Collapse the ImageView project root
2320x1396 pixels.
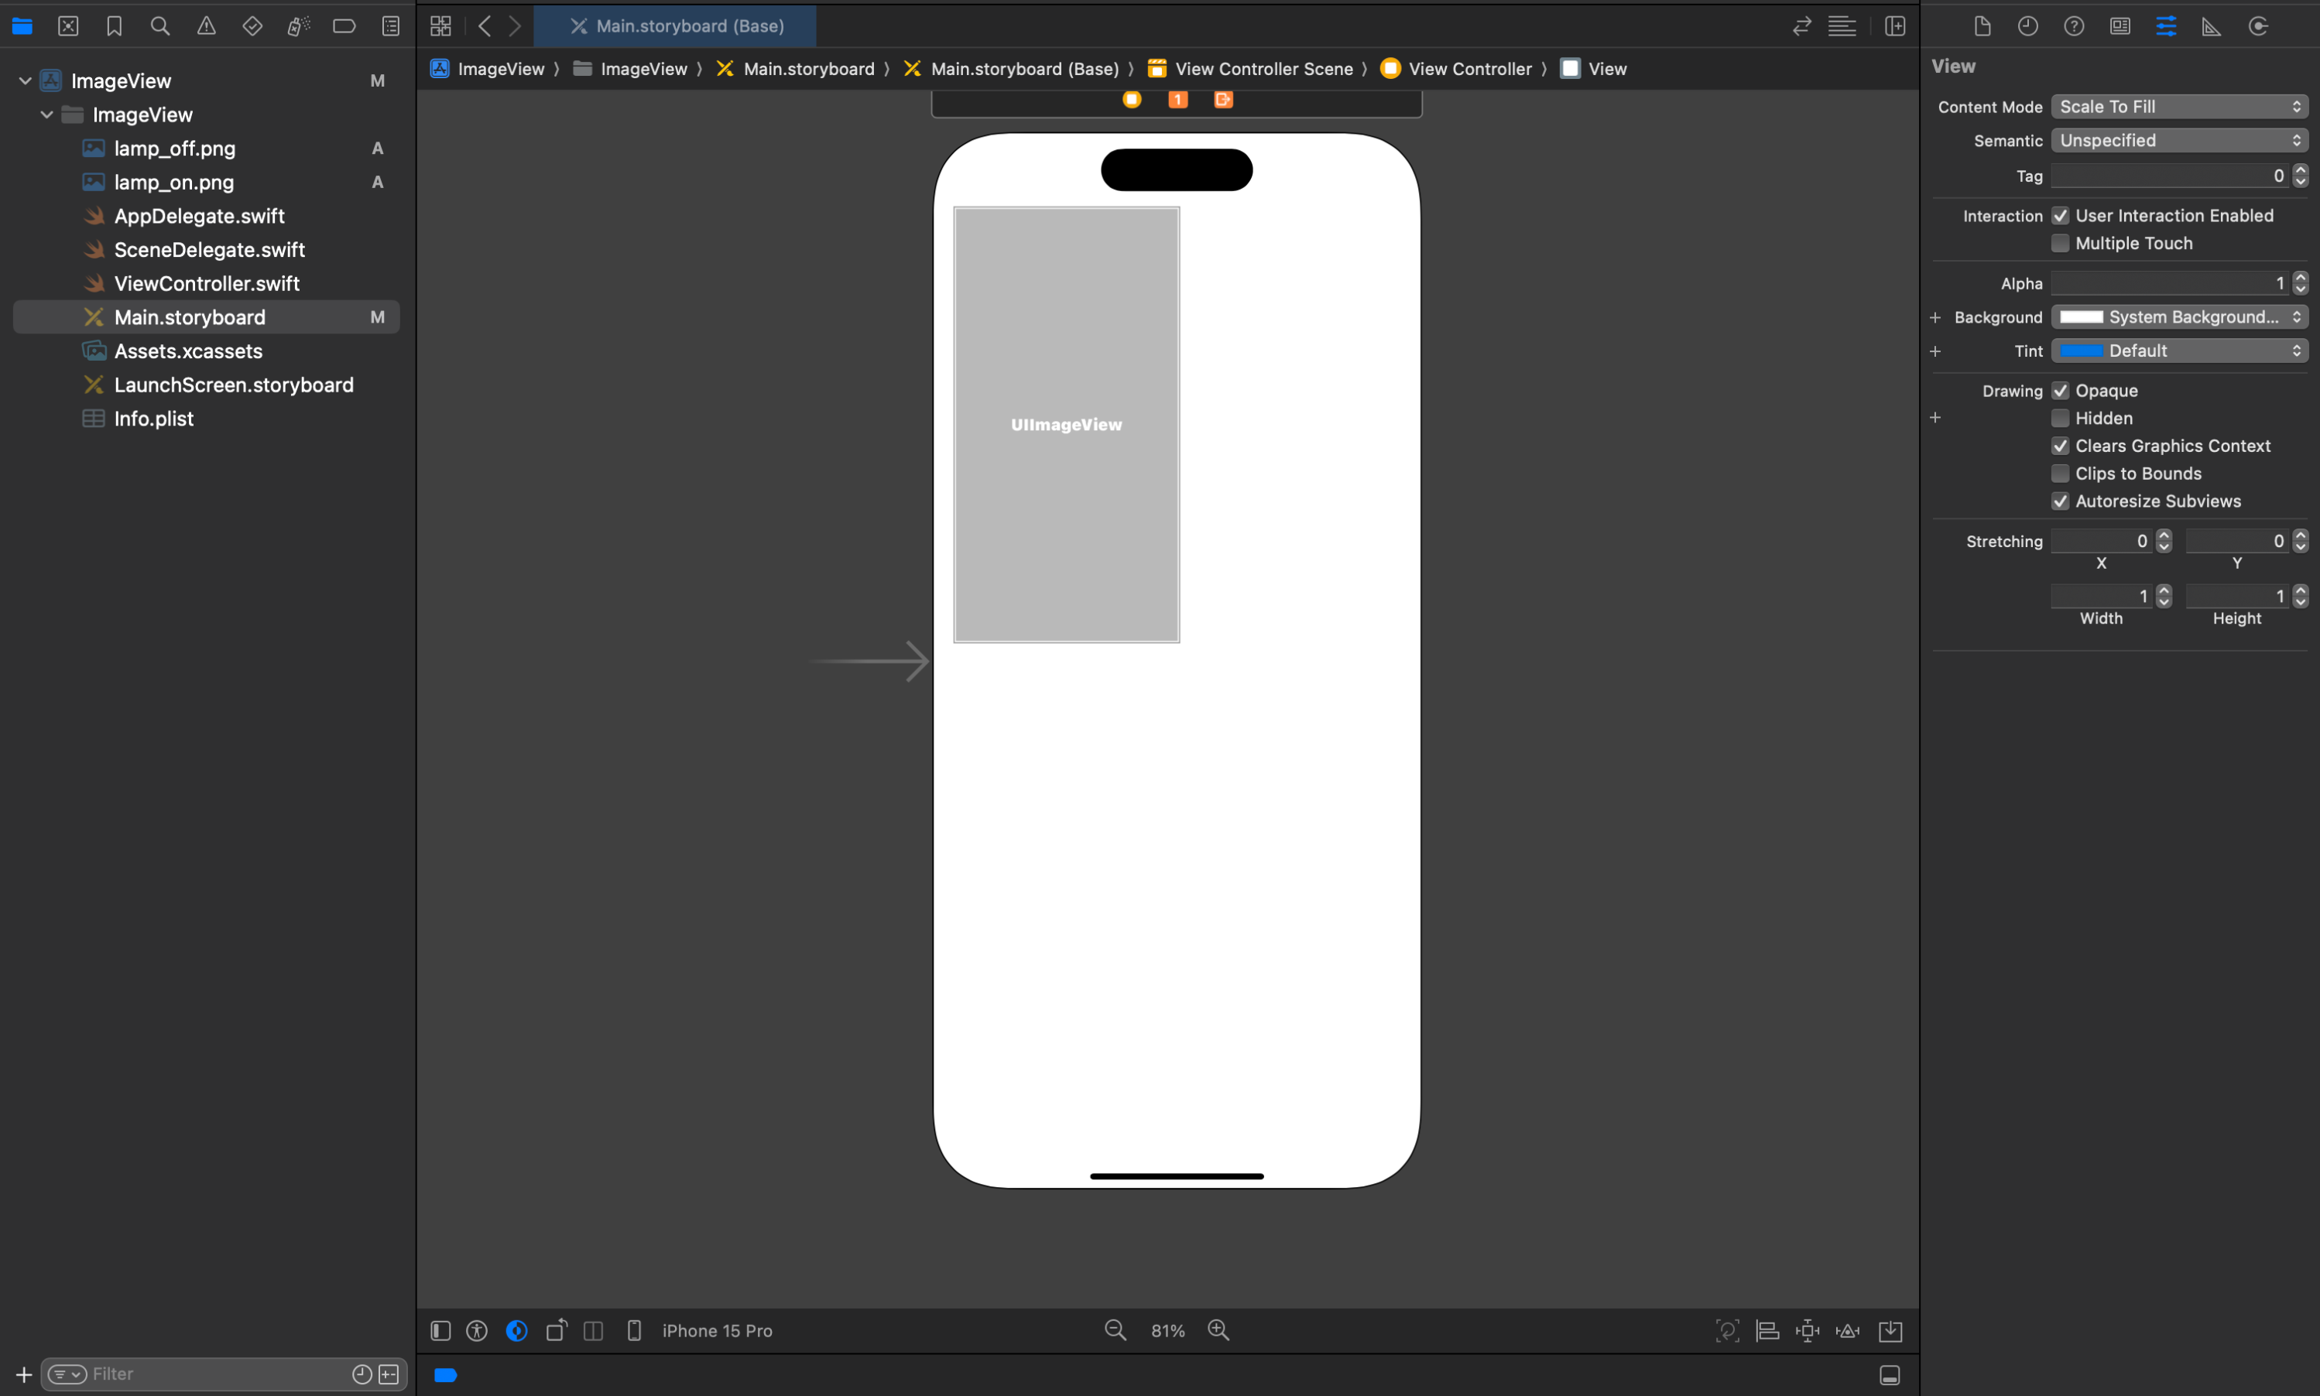[26, 81]
